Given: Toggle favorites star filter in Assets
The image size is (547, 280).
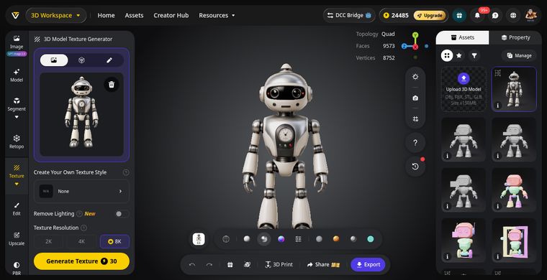Looking at the screenshot, I should click(x=459, y=55).
